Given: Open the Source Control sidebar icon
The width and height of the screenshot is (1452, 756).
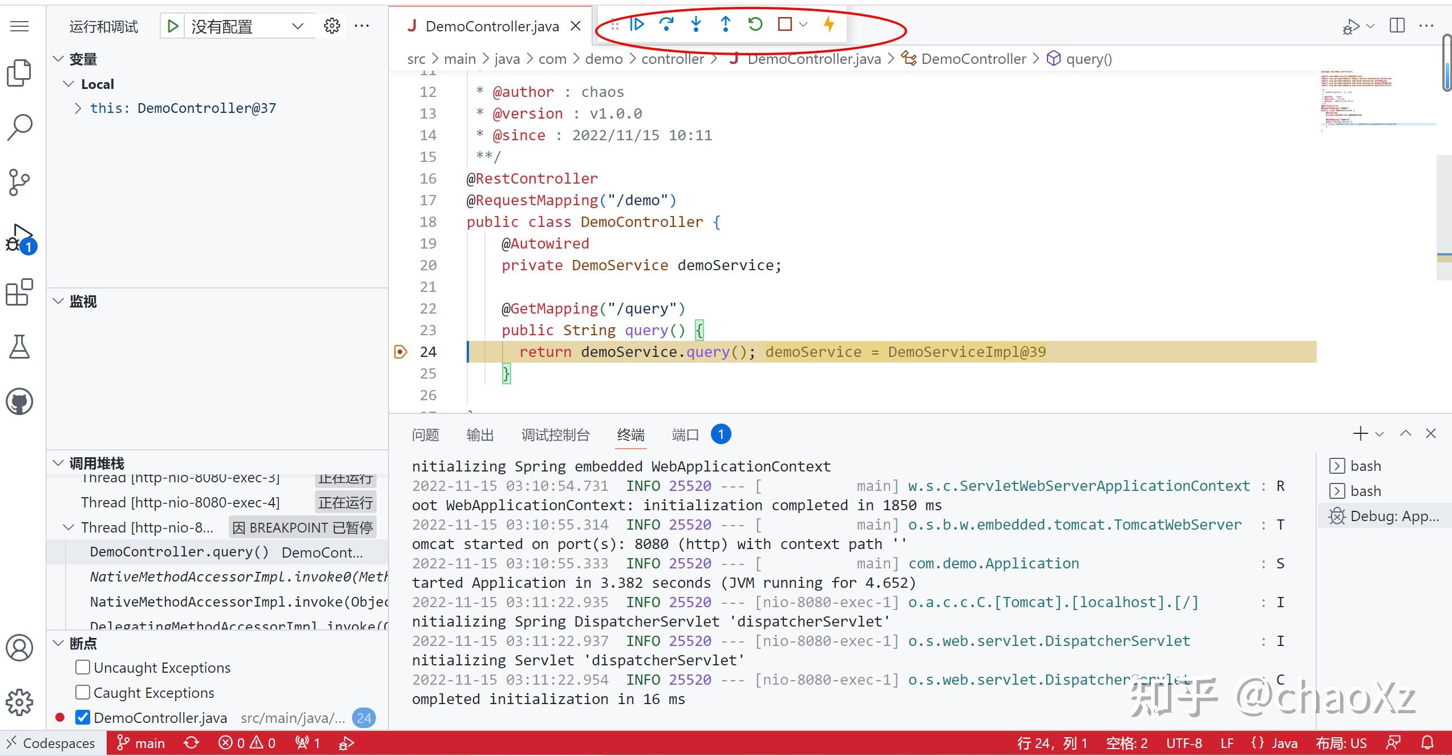Looking at the screenshot, I should (20, 181).
